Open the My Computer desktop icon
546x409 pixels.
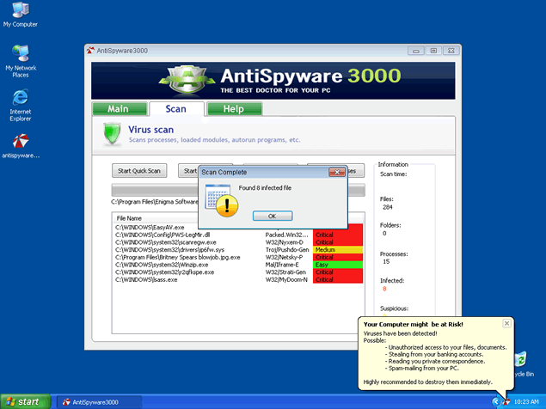click(x=19, y=12)
